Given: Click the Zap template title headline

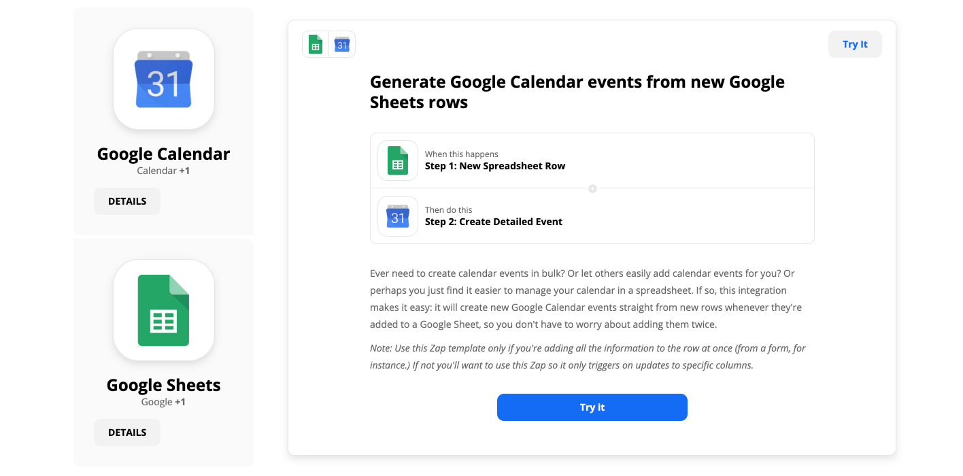Looking at the screenshot, I should (577, 91).
